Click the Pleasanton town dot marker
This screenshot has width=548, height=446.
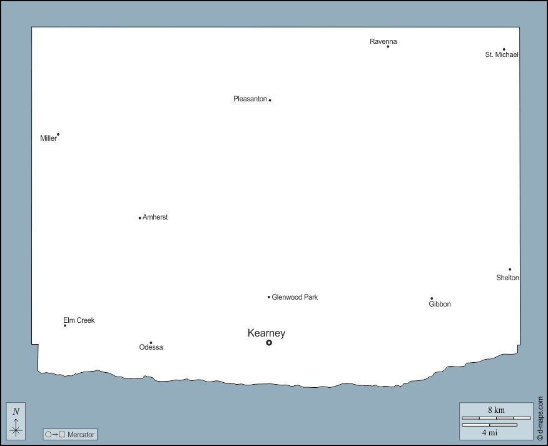pyautogui.click(x=270, y=100)
